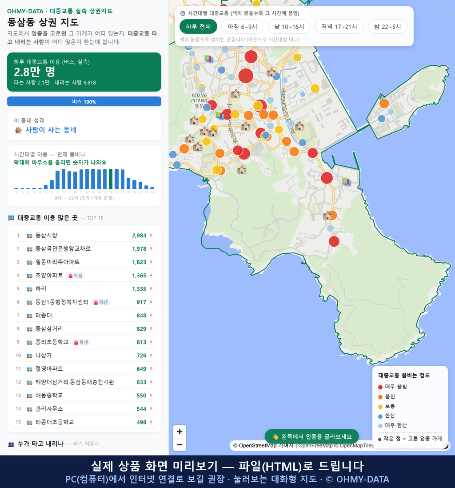
Task: Click the 조양아파트 stop name
Action: point(49,276)
